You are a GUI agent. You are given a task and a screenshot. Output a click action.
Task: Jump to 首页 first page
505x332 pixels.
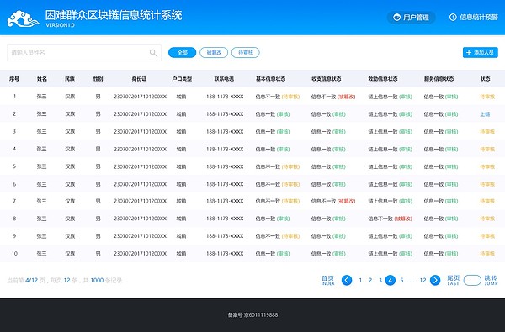[328, 280]
